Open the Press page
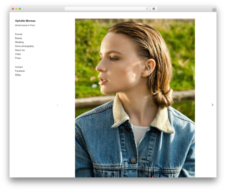The height and width of the screenshot is (191, 226). click(x=18, y=58)
